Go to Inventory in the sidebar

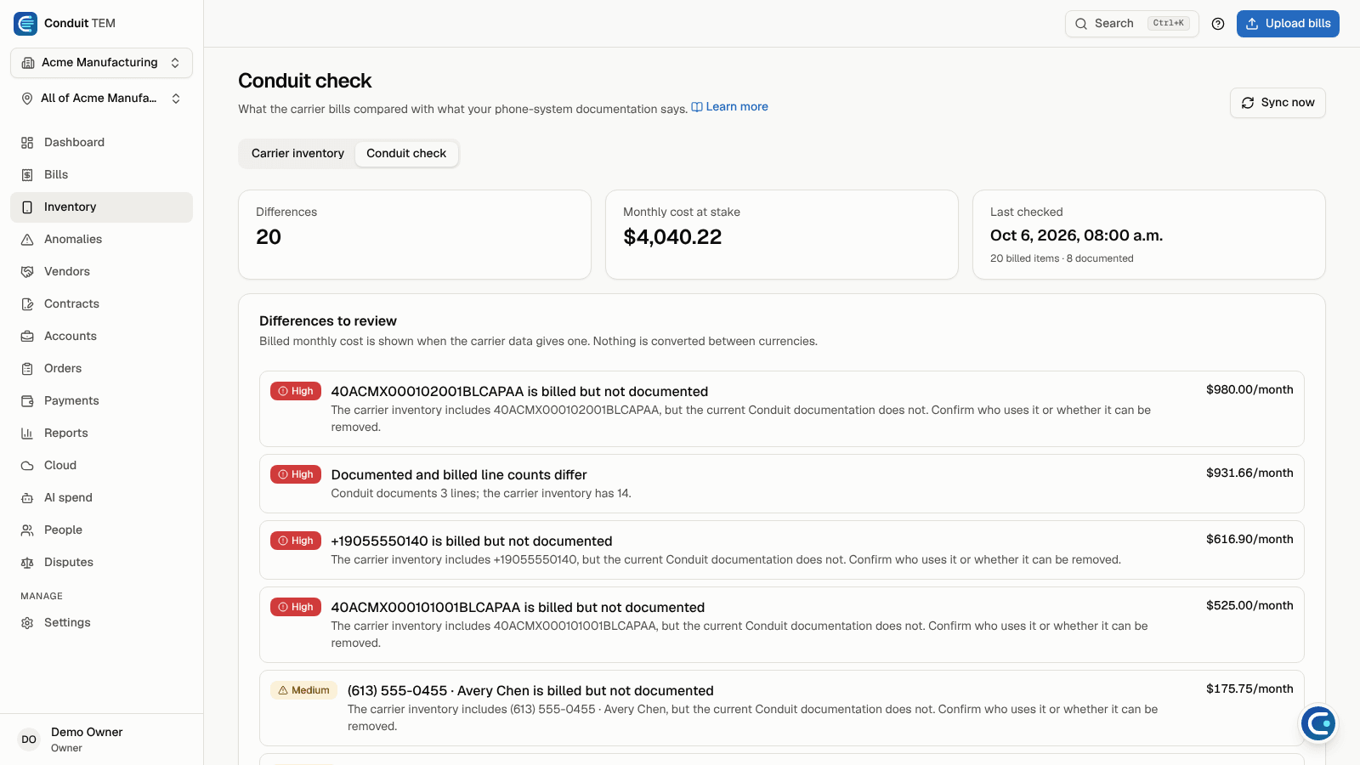(101, 207)
